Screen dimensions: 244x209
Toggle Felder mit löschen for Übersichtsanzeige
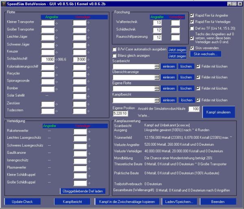click(198, 77)
